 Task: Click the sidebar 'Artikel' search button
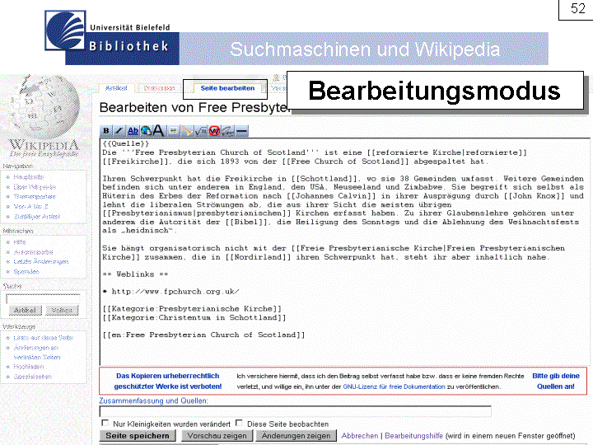click(25, 311)
